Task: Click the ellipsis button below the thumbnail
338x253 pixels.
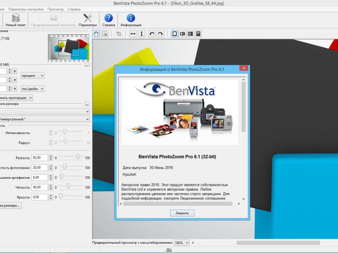Action: [x=87, y=65]
